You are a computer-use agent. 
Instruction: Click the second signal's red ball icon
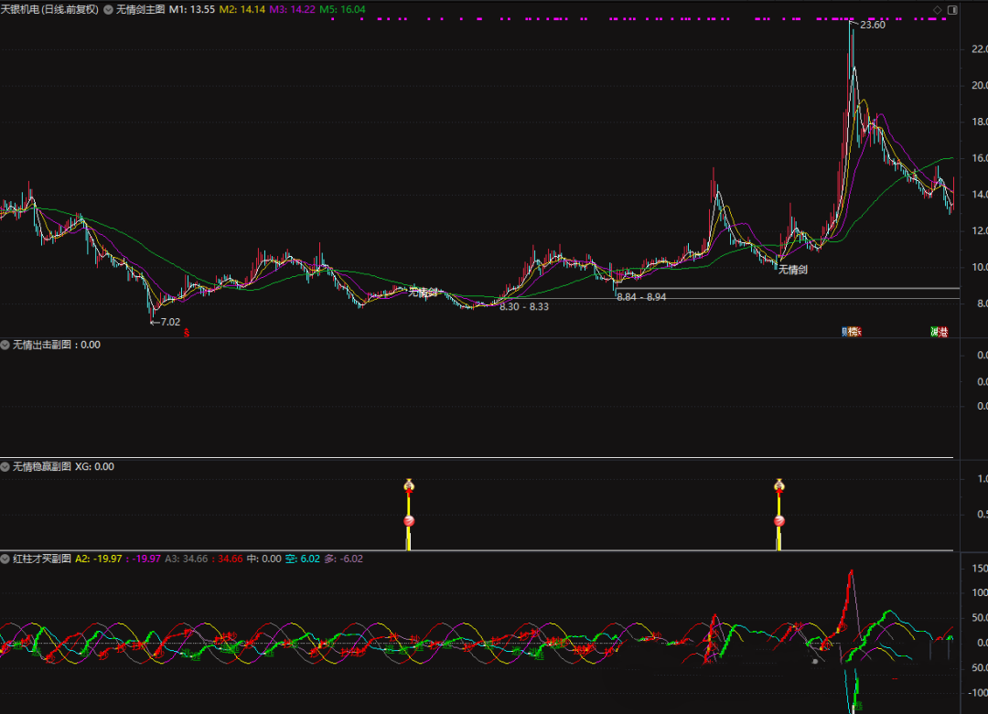tap(779, 521)
